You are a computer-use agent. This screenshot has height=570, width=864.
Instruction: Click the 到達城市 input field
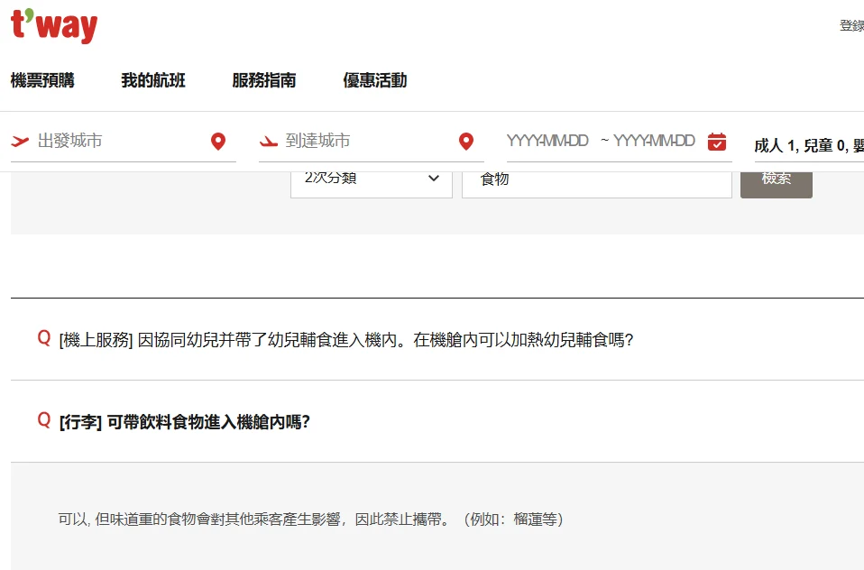pyautogui.click(x=372, y=141)
